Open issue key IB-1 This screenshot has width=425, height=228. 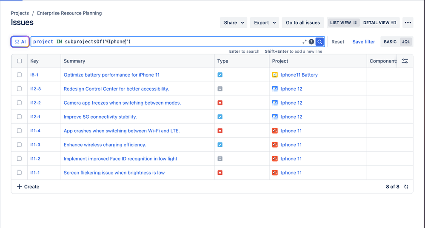34,75
